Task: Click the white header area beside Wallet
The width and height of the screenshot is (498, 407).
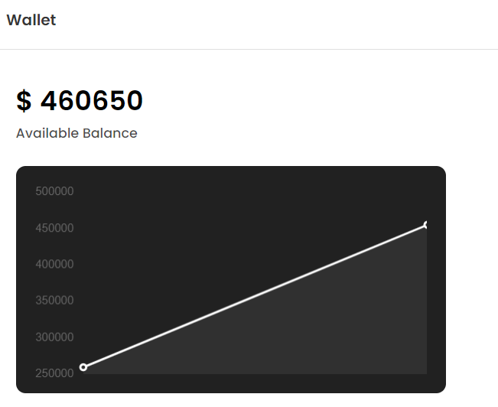Action: [276, 21]
